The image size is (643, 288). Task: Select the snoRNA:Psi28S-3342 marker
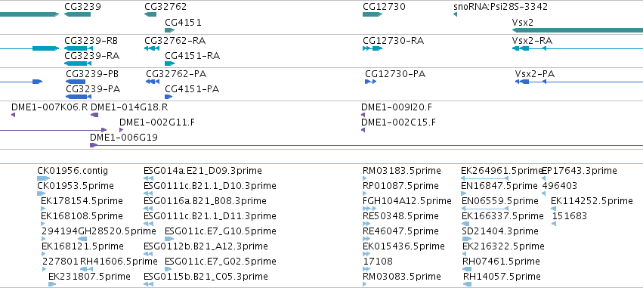[x=455, y=14]
